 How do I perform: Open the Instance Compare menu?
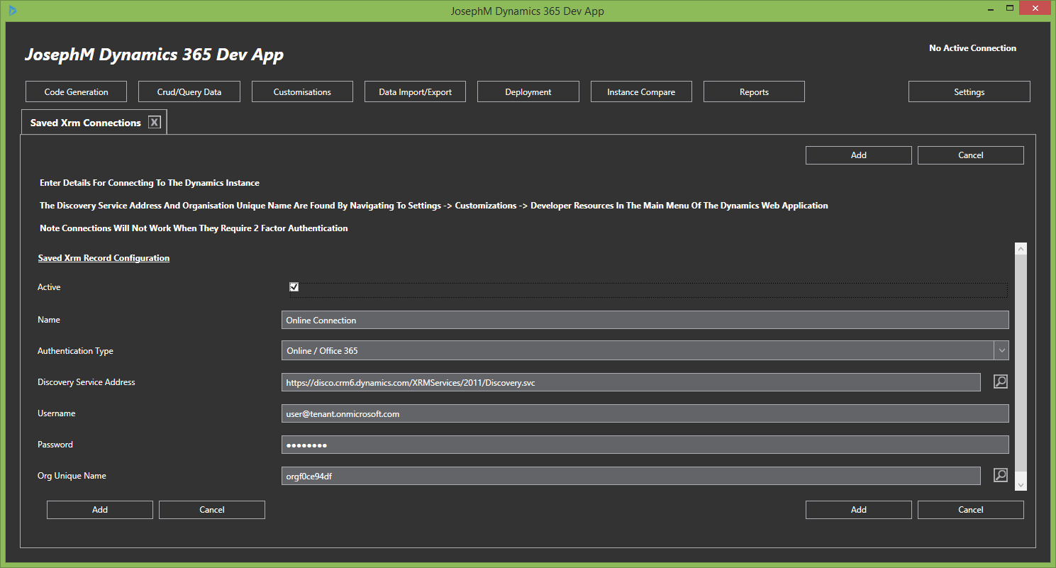point(641,91)
